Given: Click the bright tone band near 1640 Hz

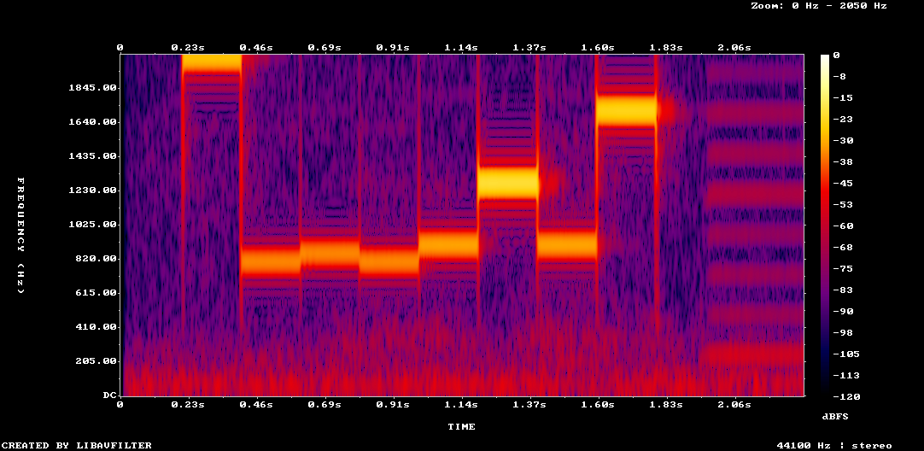Looking at the screenshot, I should 626,109.
